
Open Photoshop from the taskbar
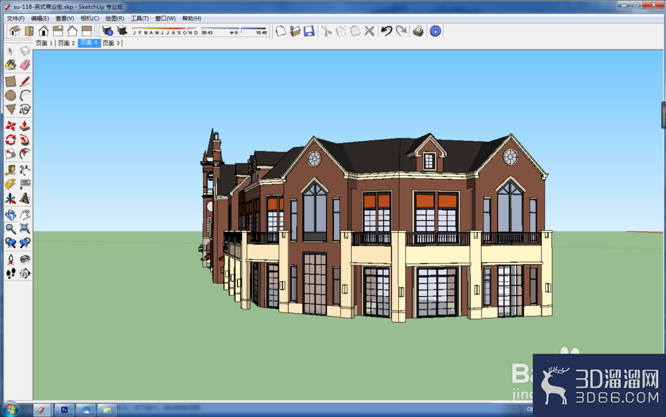coord(64,410)
